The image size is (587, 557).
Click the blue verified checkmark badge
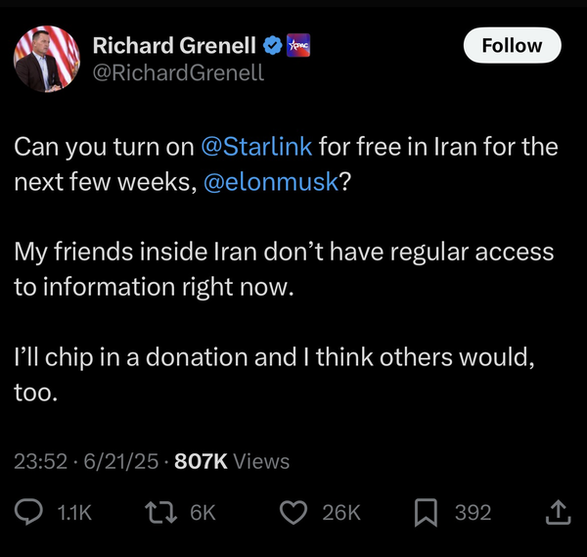click(273, 45)
